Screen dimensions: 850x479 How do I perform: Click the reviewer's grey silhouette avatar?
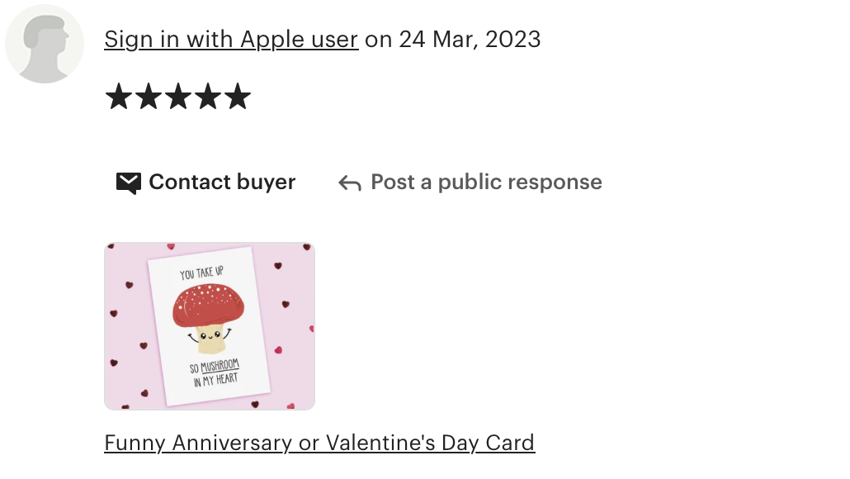pyautogui.click(x=45, y=44)
